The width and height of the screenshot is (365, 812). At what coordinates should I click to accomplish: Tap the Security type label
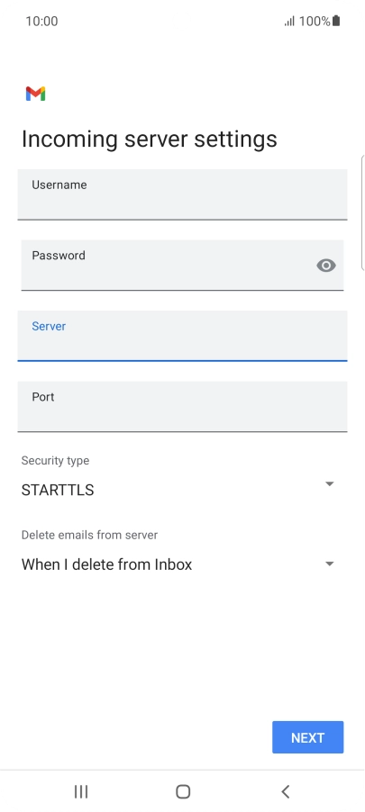tap(55, 460)
